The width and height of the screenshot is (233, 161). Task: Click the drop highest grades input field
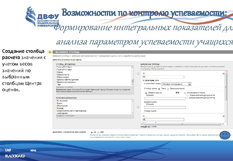[165, 98]
